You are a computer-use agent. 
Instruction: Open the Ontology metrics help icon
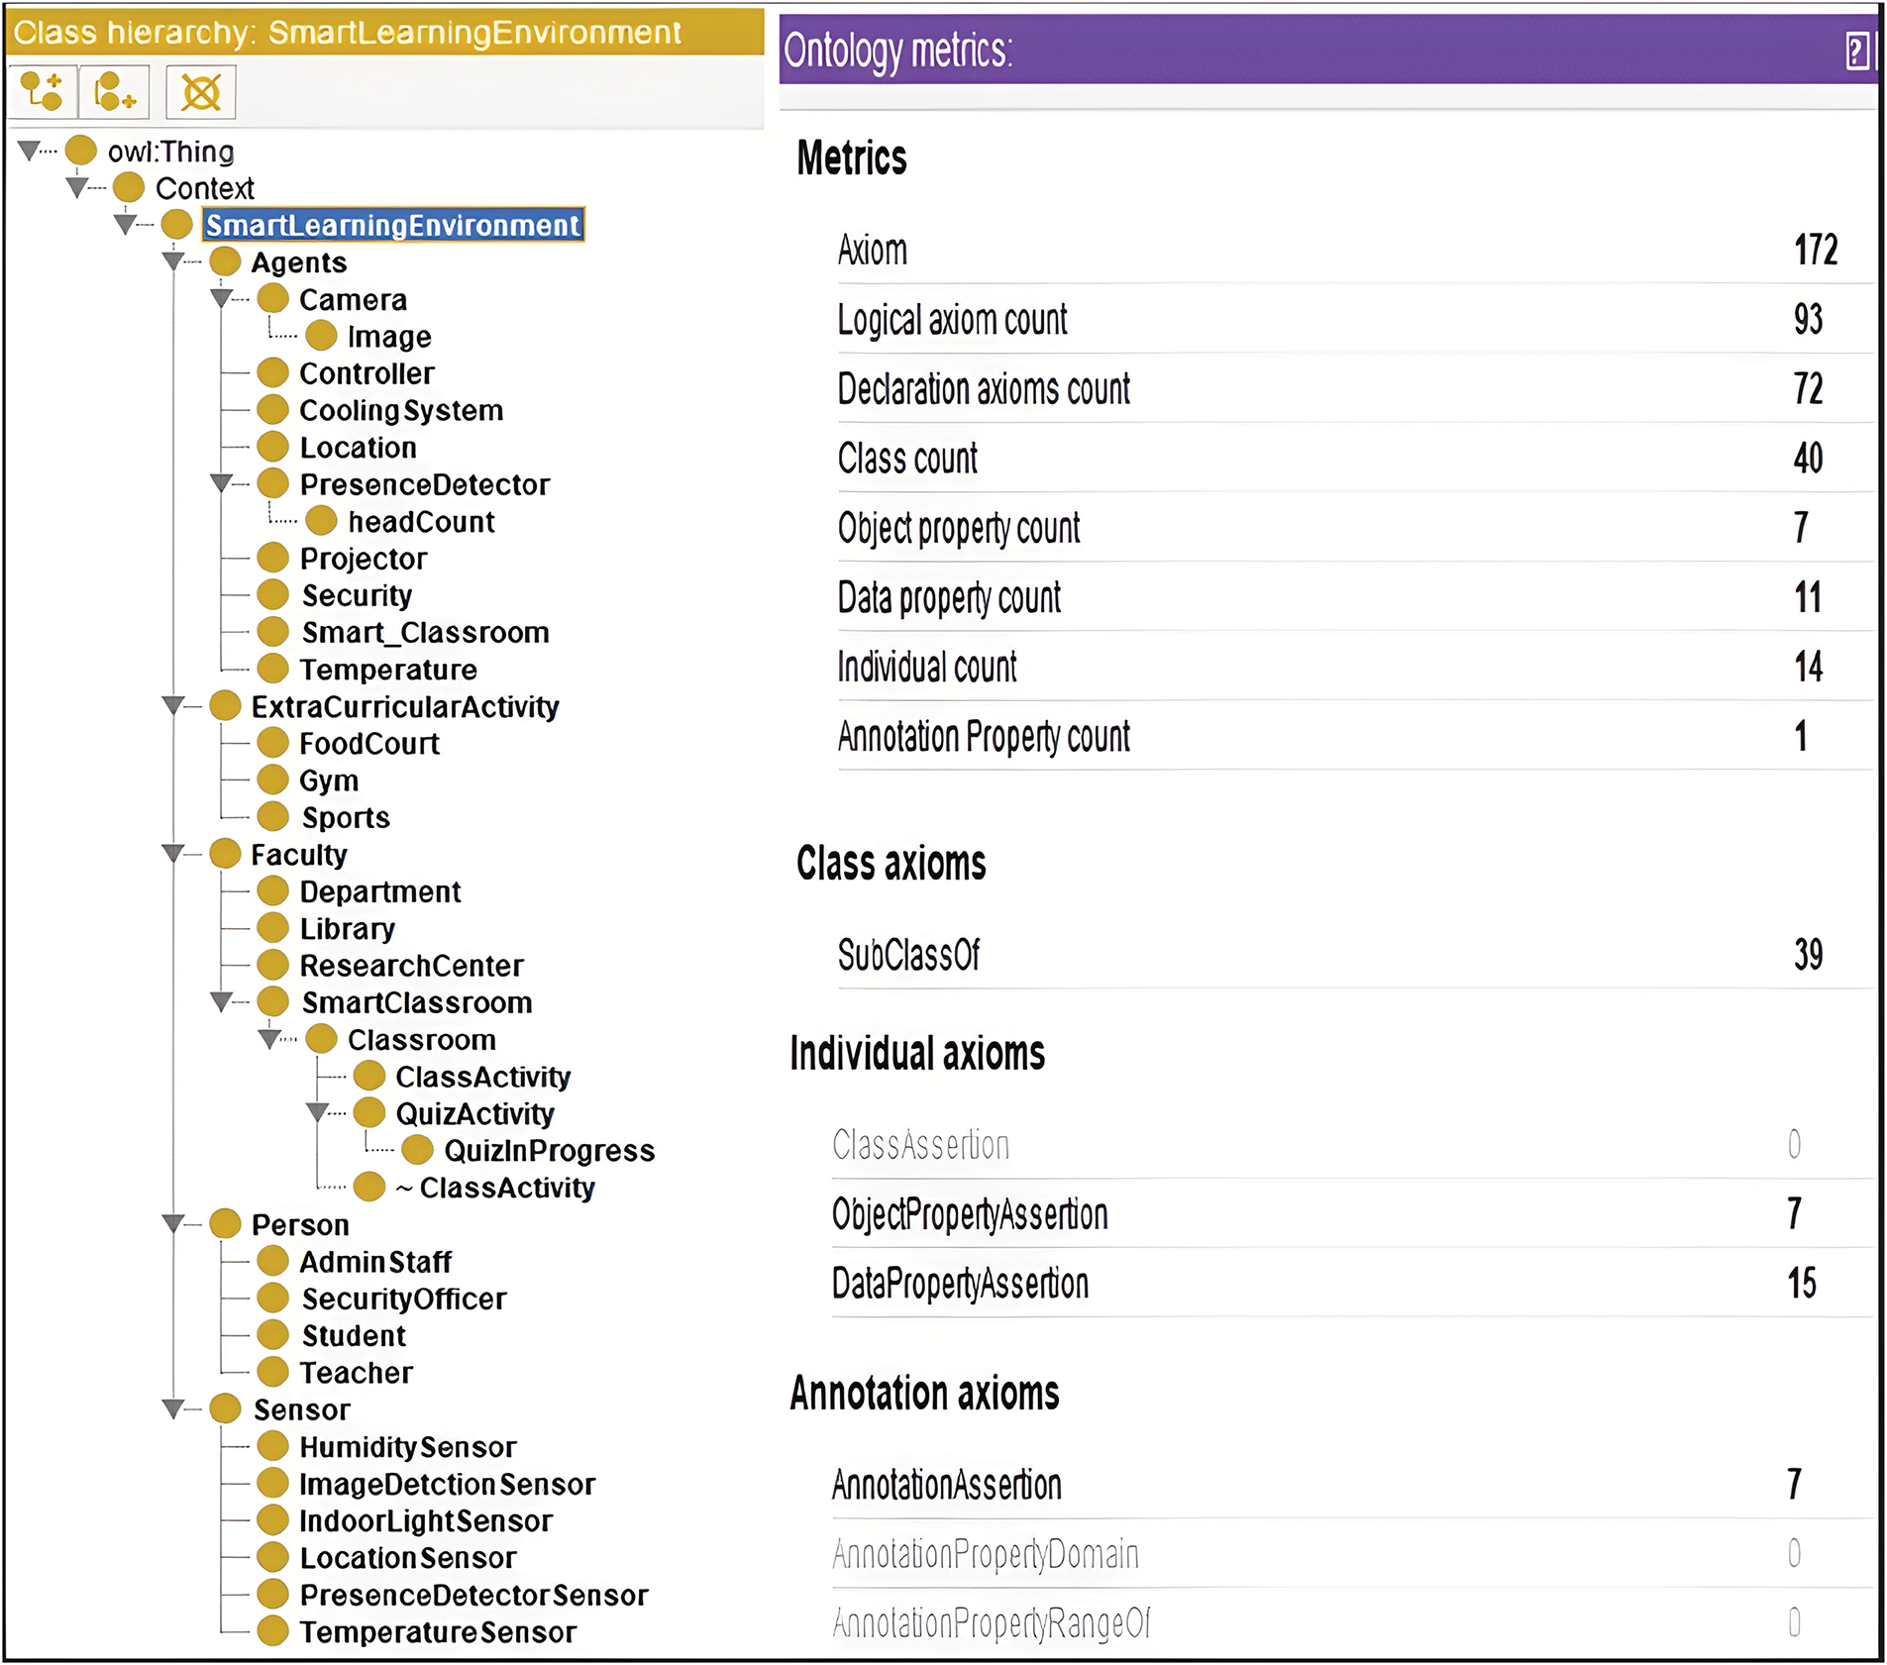(x=1856, y=51)
